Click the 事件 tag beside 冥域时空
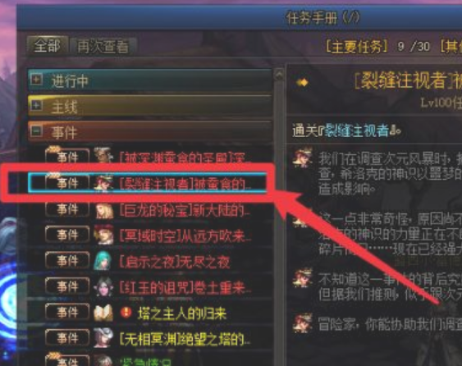 [x=67, y=235]
